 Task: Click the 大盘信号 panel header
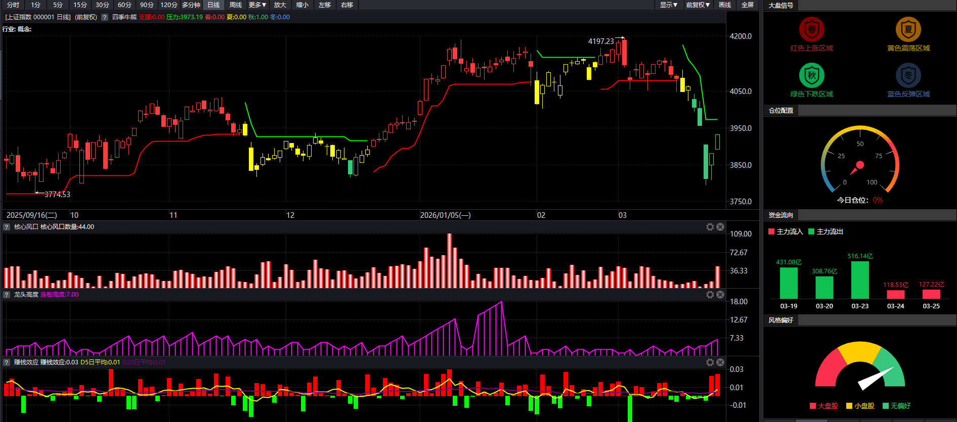pos(781,6)
